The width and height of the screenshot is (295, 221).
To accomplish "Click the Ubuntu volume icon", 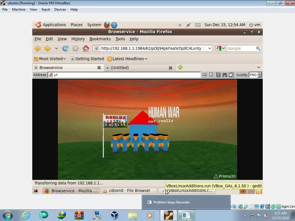I will click(x=181, y=25).
